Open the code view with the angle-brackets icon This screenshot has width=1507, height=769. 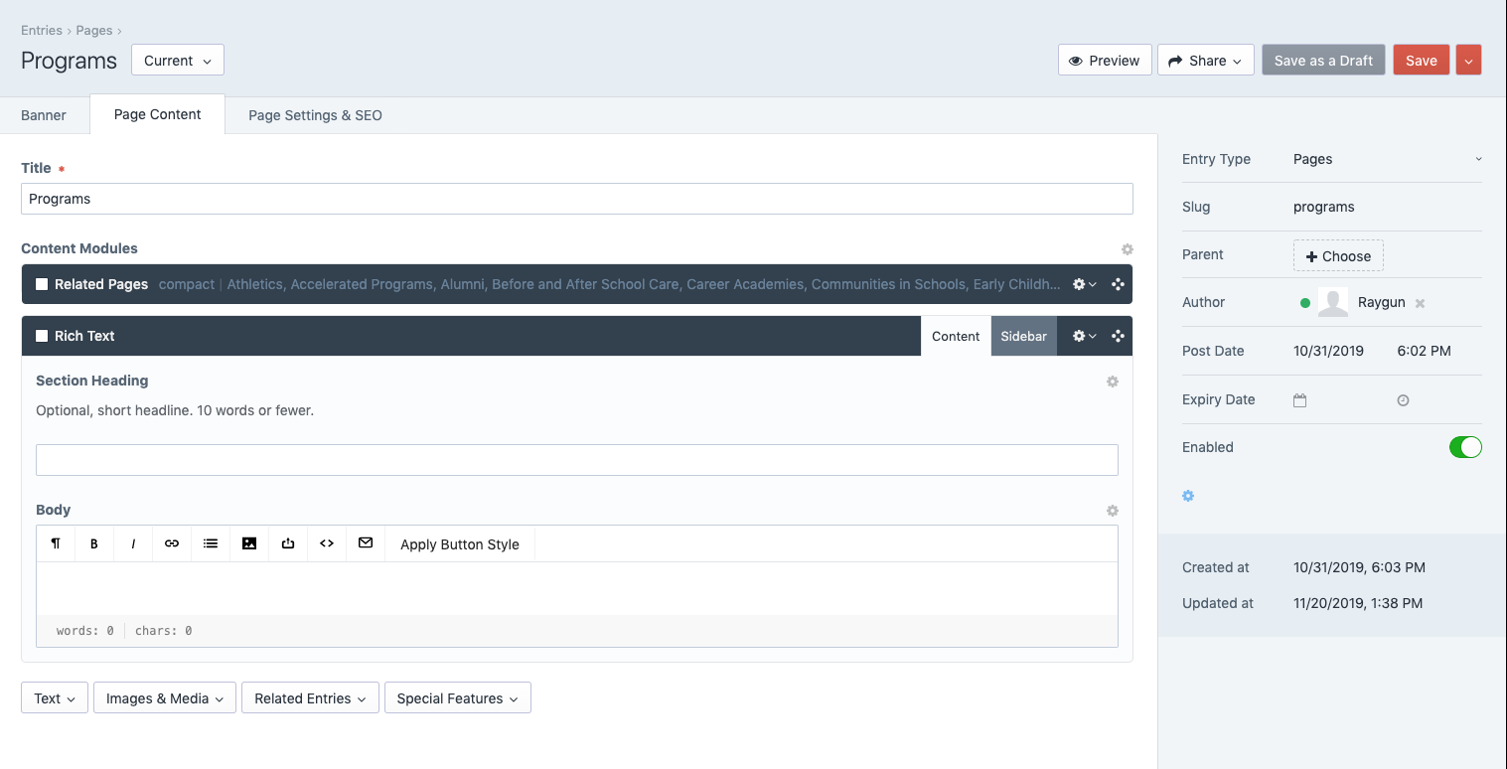(326, 543)
